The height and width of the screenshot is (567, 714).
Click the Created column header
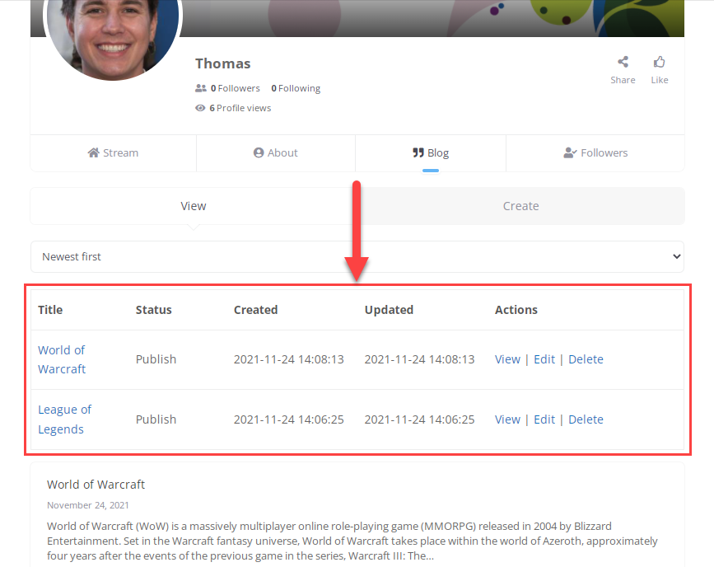tap(255, 310)
